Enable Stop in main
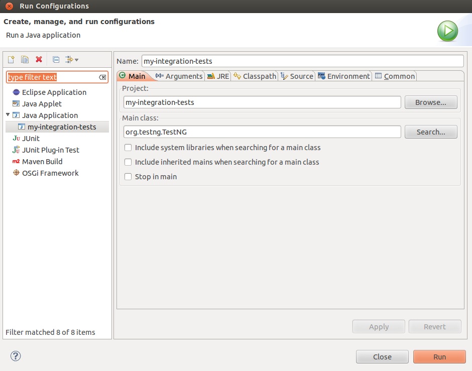Image resolution: width=472 pixels, height=371 pixels. tap(128, 177)
